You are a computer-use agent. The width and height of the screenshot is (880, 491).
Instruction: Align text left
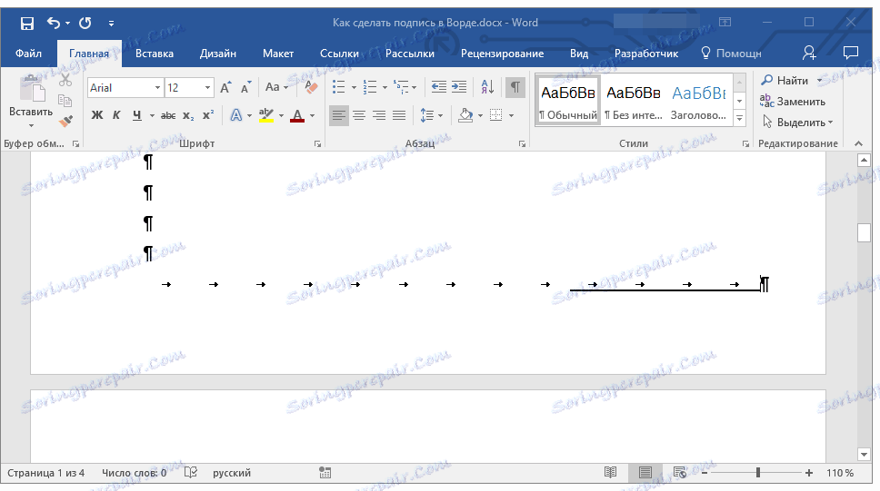338,115
